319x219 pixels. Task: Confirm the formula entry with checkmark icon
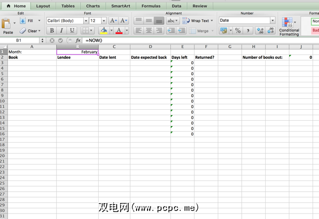tap(60, 40)
